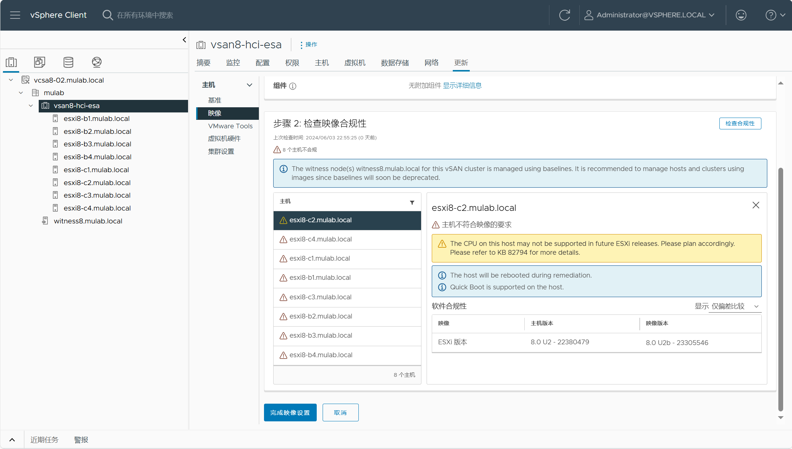Image resolution: width=792 pixels, height=449 pixels.
Task: Switch to the 主机 tab
Action: click(322, 63)
